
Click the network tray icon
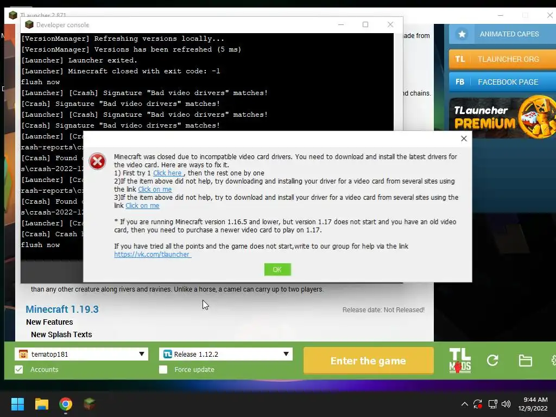pyautogui.click(x=492, y=404)
